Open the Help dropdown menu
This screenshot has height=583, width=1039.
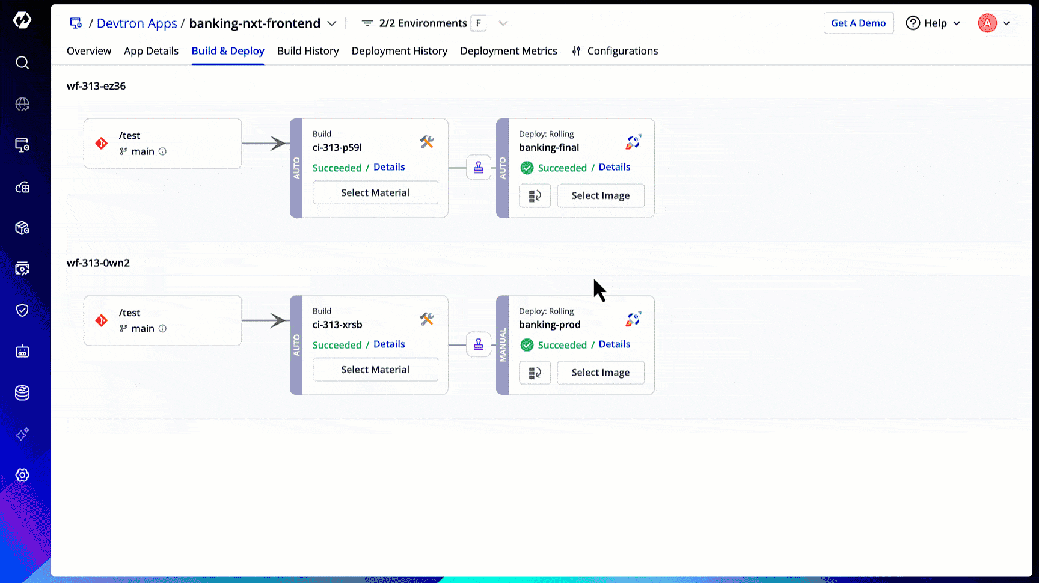coord(933,23)
